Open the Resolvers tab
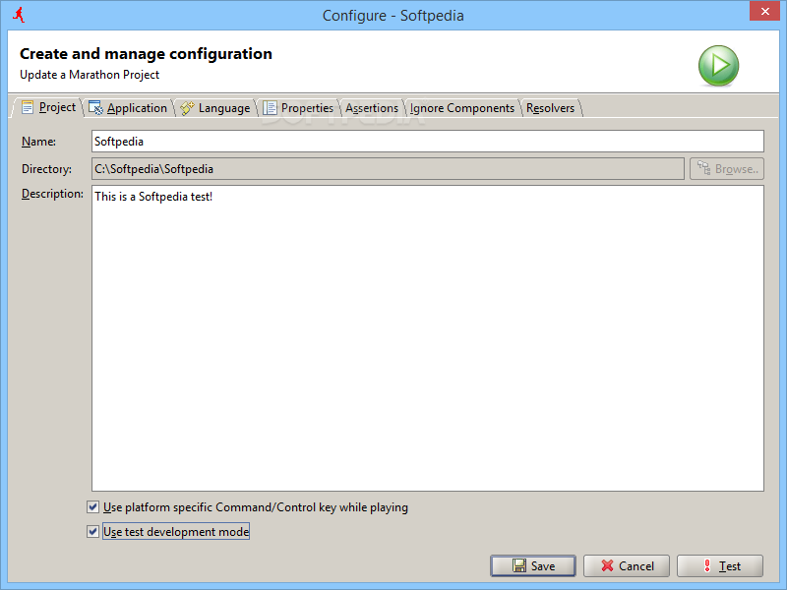787x590 pixels. [551, 108]
